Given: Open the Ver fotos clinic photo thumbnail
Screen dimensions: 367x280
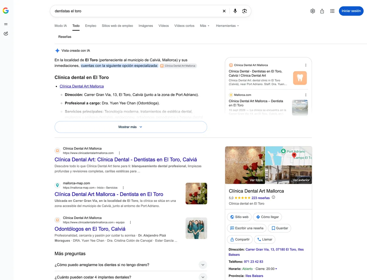Looking at the screenshot, I should click(245, 165).
